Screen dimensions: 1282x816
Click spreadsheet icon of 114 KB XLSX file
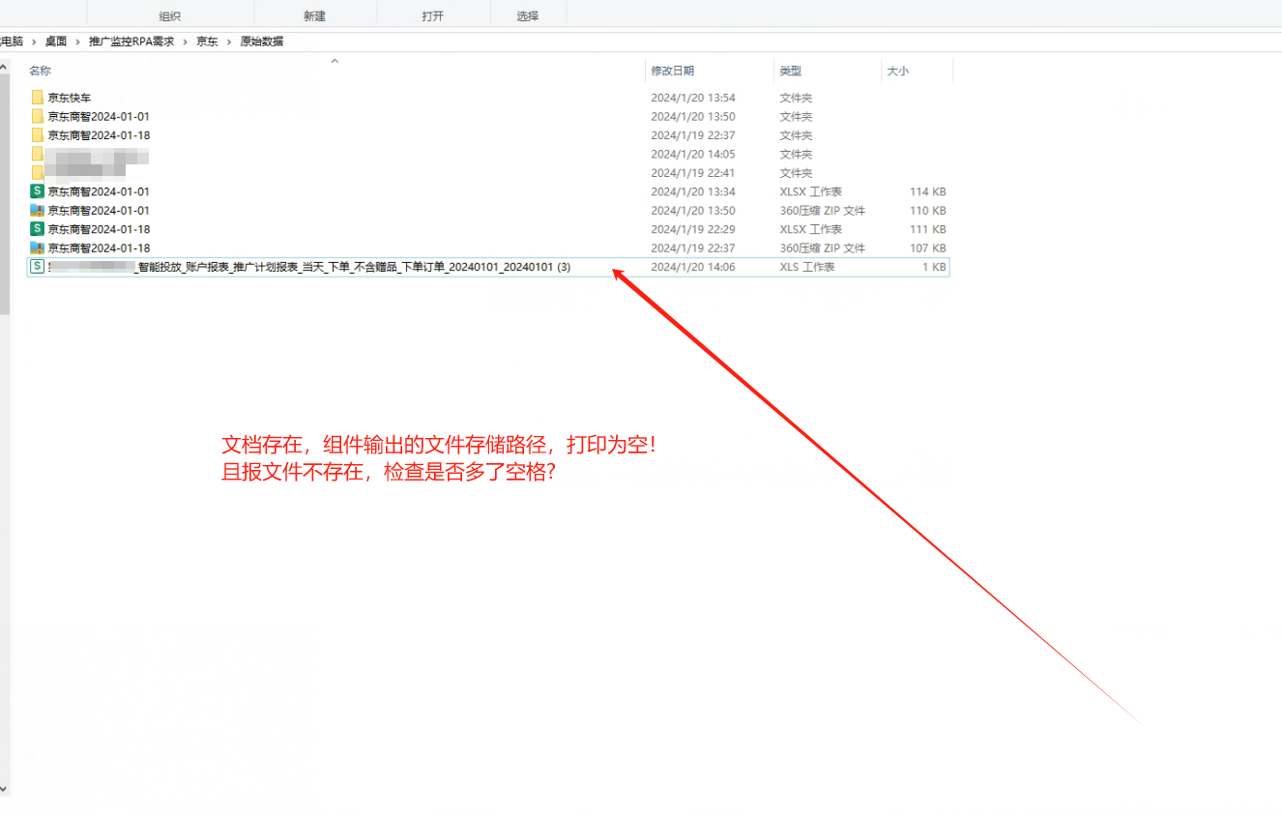coord(38,191)
